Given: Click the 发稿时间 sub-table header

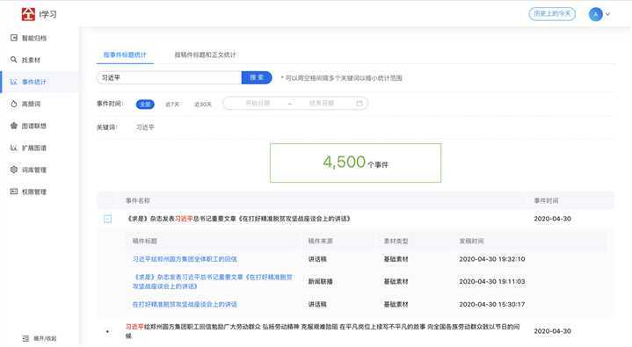Looking at the screenshot, I should click(x=471, y=241).
